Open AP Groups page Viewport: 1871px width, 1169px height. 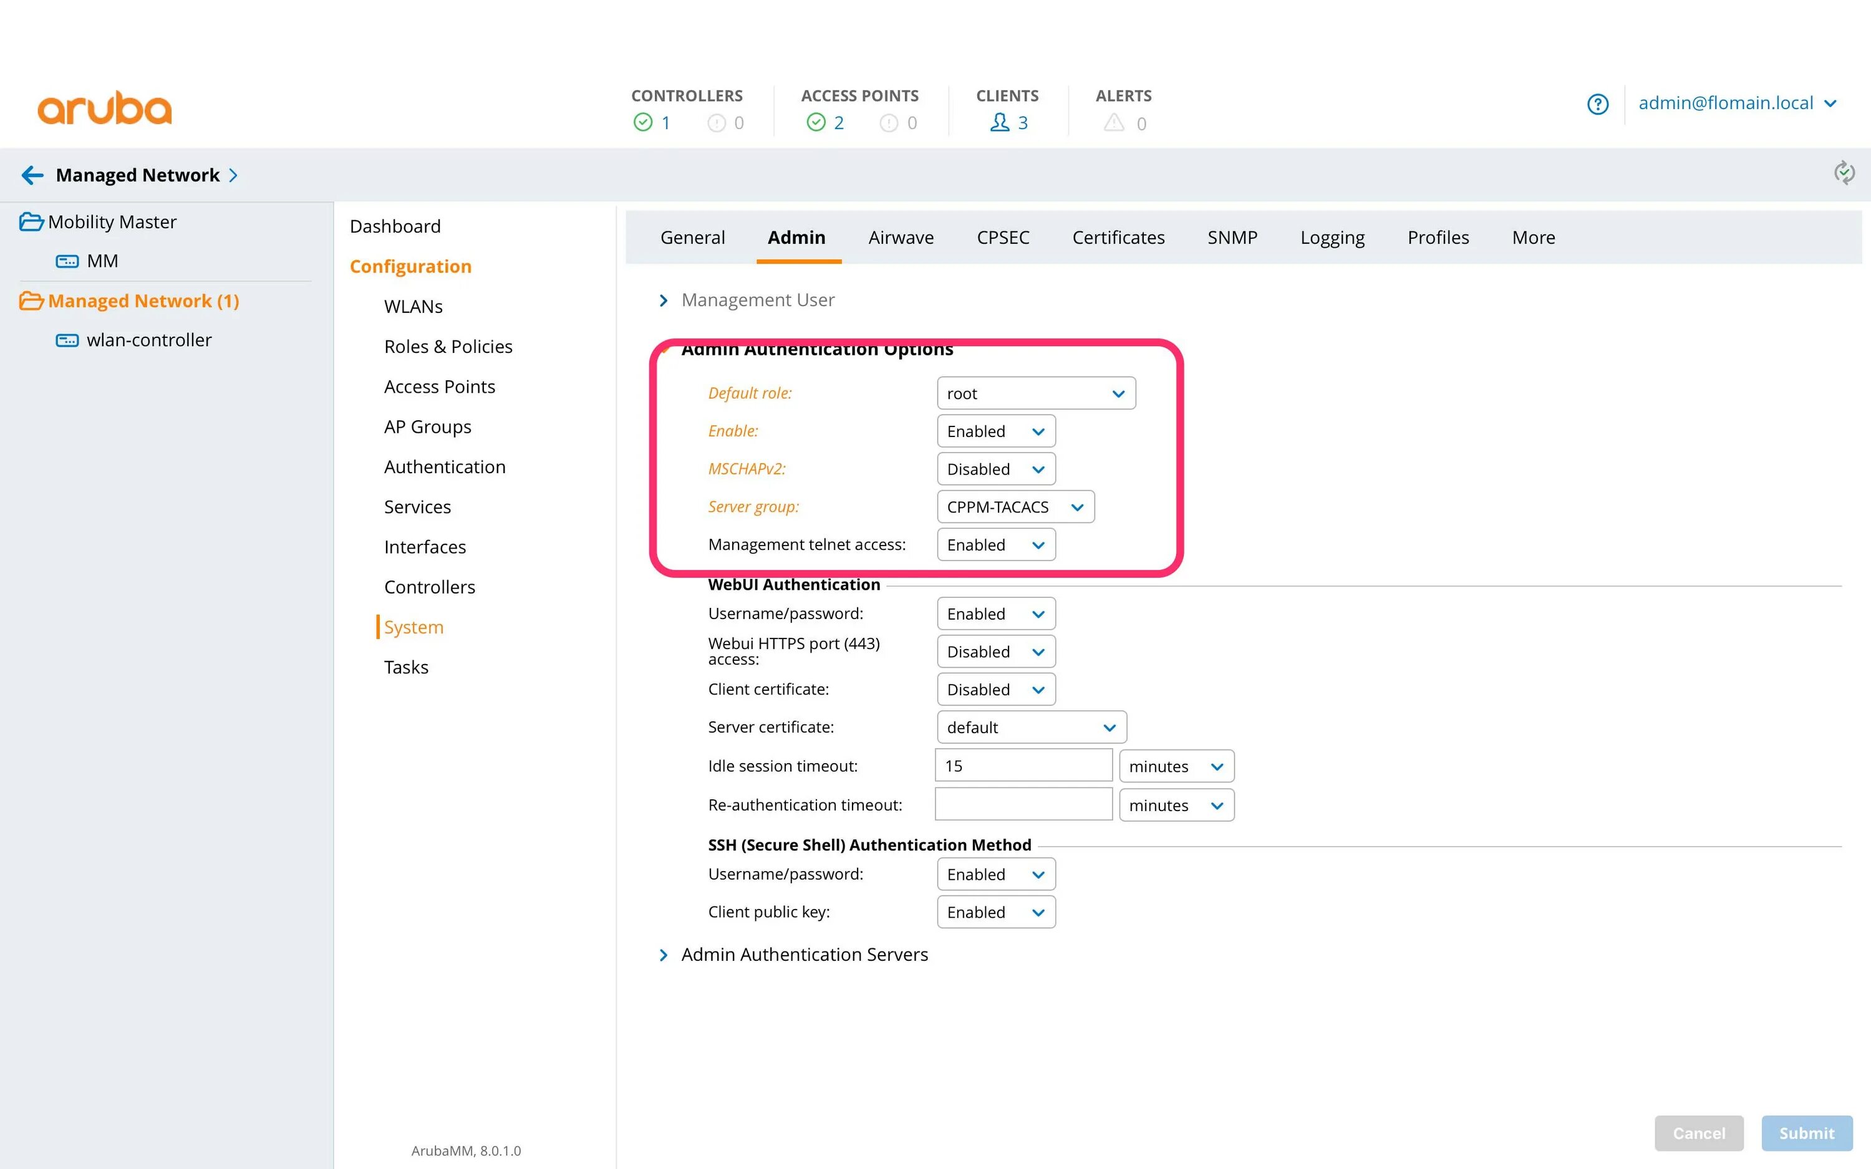428,428
